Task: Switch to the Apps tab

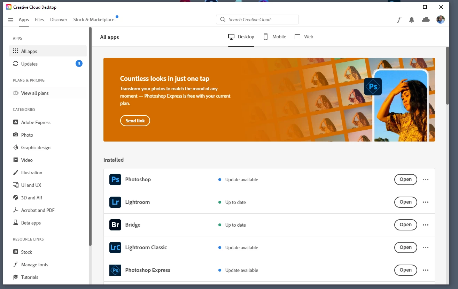Action: click(24, 20)
